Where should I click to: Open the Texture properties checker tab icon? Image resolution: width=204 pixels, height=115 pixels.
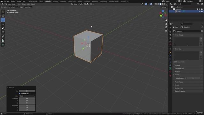pyautogui.click(x=170, y=75)
